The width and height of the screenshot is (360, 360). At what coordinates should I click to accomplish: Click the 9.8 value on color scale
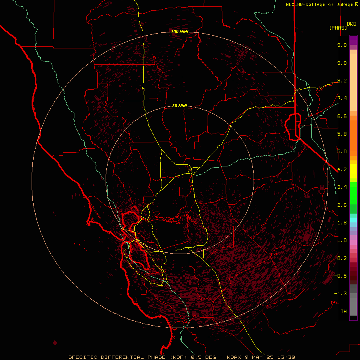pyautogui.click(x=342, y=45)
